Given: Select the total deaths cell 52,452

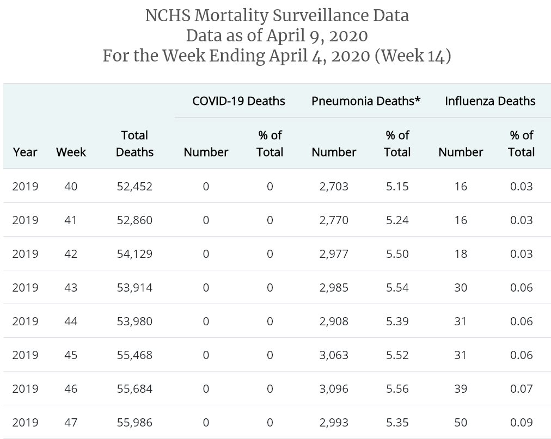Looking at the screenshot, I should tap(134, 187).
